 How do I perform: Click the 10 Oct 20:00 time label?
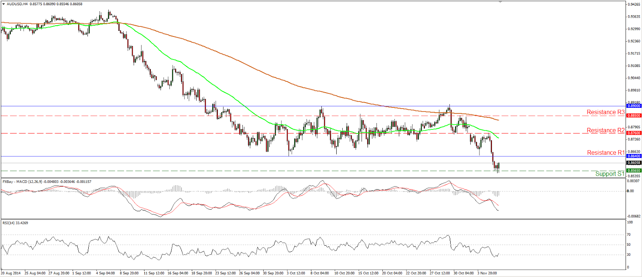pyautogui.click(x=345, y=273)
